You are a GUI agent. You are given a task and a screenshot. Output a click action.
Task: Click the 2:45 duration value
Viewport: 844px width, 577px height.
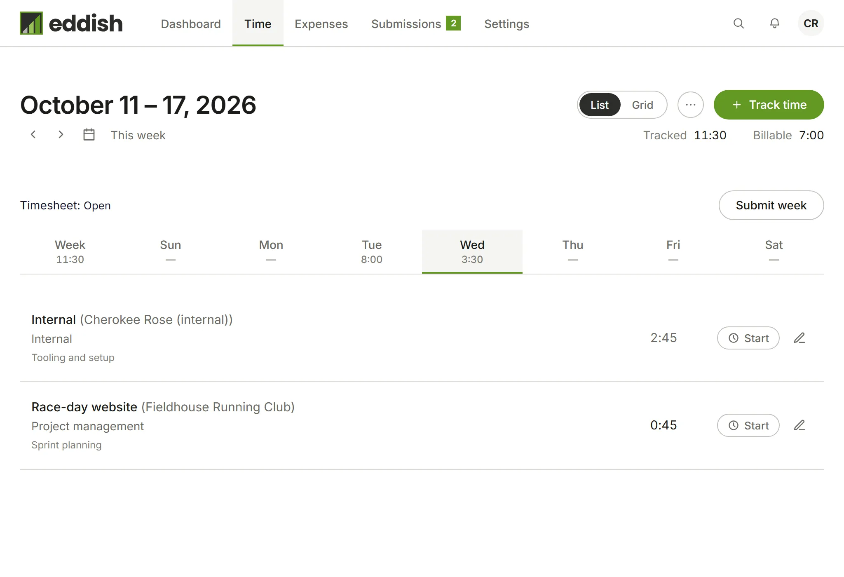[x=663, y=338]
